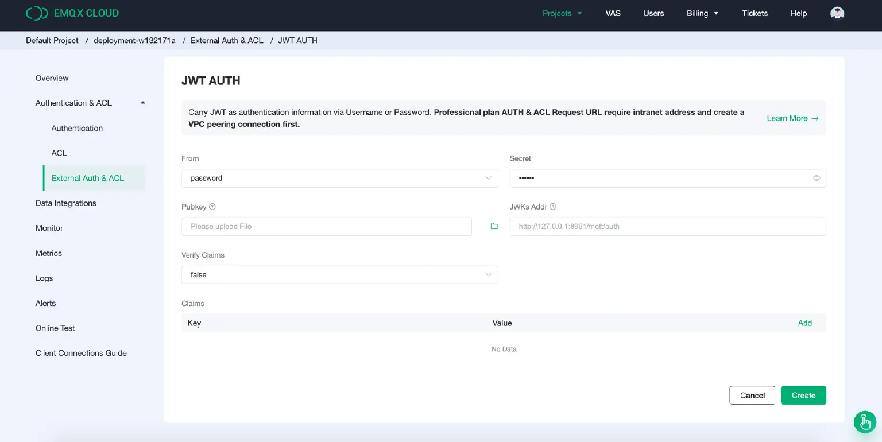882x442 pixels.
Task: Click the EMQX Cloud logo
Action: (x=72, y=13)
